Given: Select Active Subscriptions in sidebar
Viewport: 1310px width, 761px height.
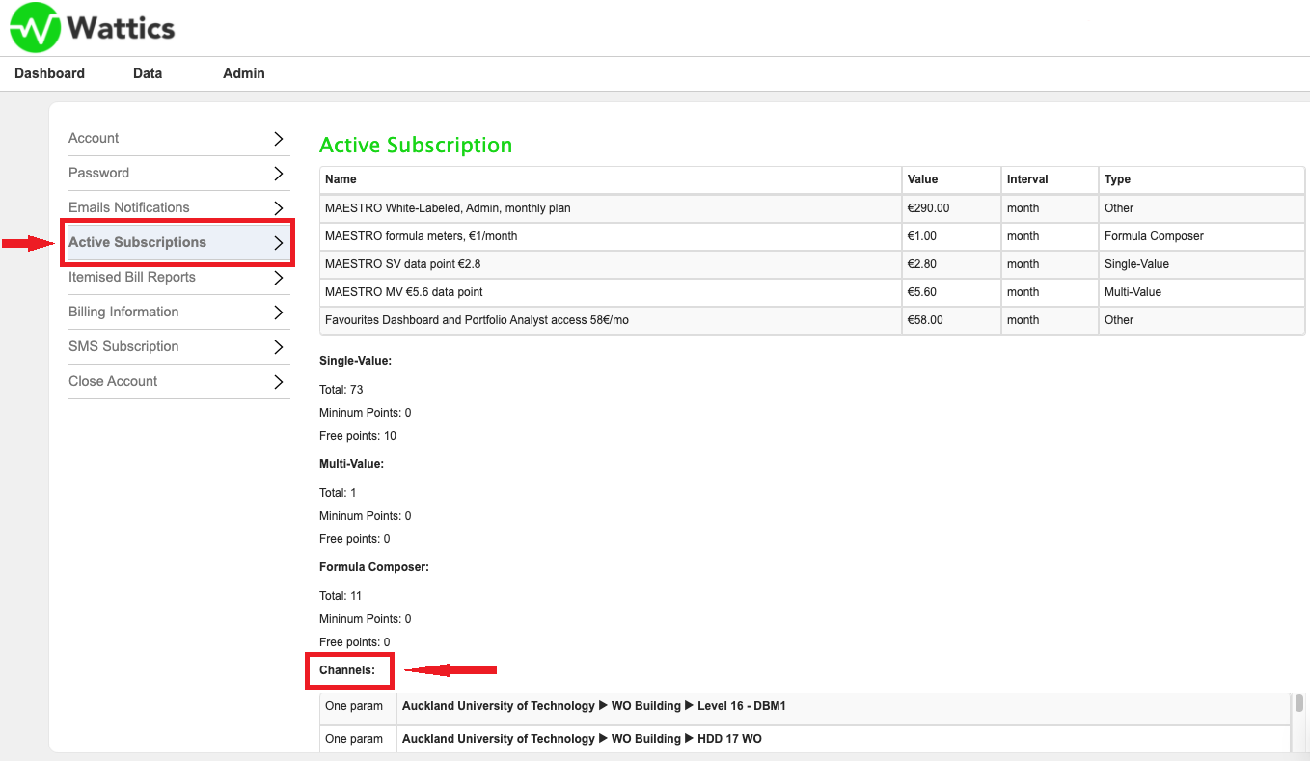Looking at the screenshot, I should (x=178, y=242).
